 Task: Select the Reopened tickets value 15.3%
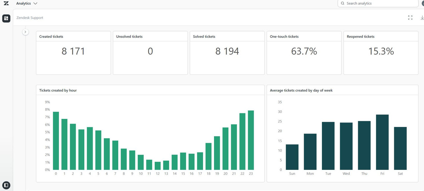[381, 51]
